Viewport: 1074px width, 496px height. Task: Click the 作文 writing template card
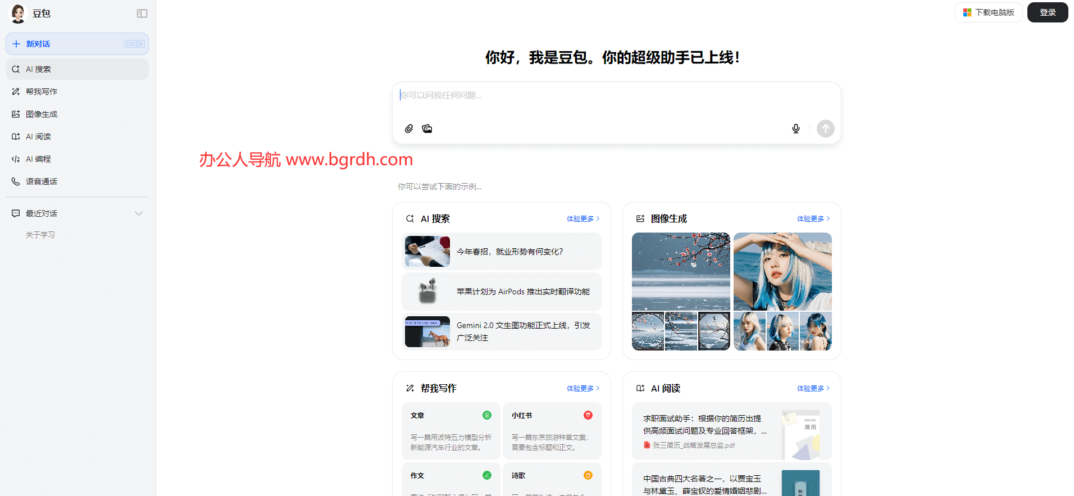click(x=451, y=479)
